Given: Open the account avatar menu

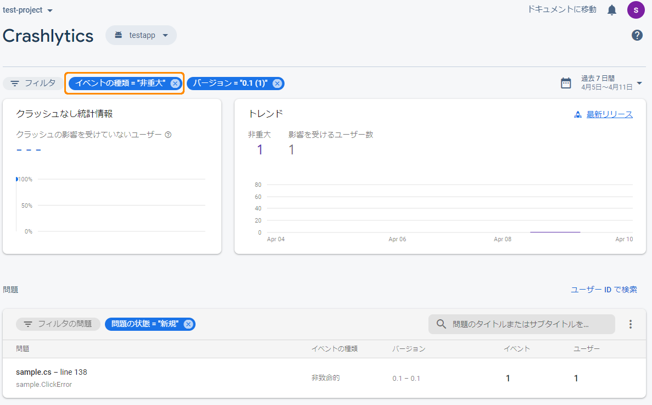Looking at the screenshot, I should point(636,9).
